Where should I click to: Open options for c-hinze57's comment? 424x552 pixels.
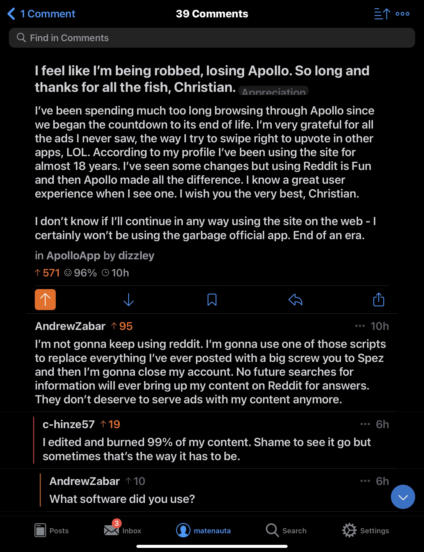pos(365,424)
